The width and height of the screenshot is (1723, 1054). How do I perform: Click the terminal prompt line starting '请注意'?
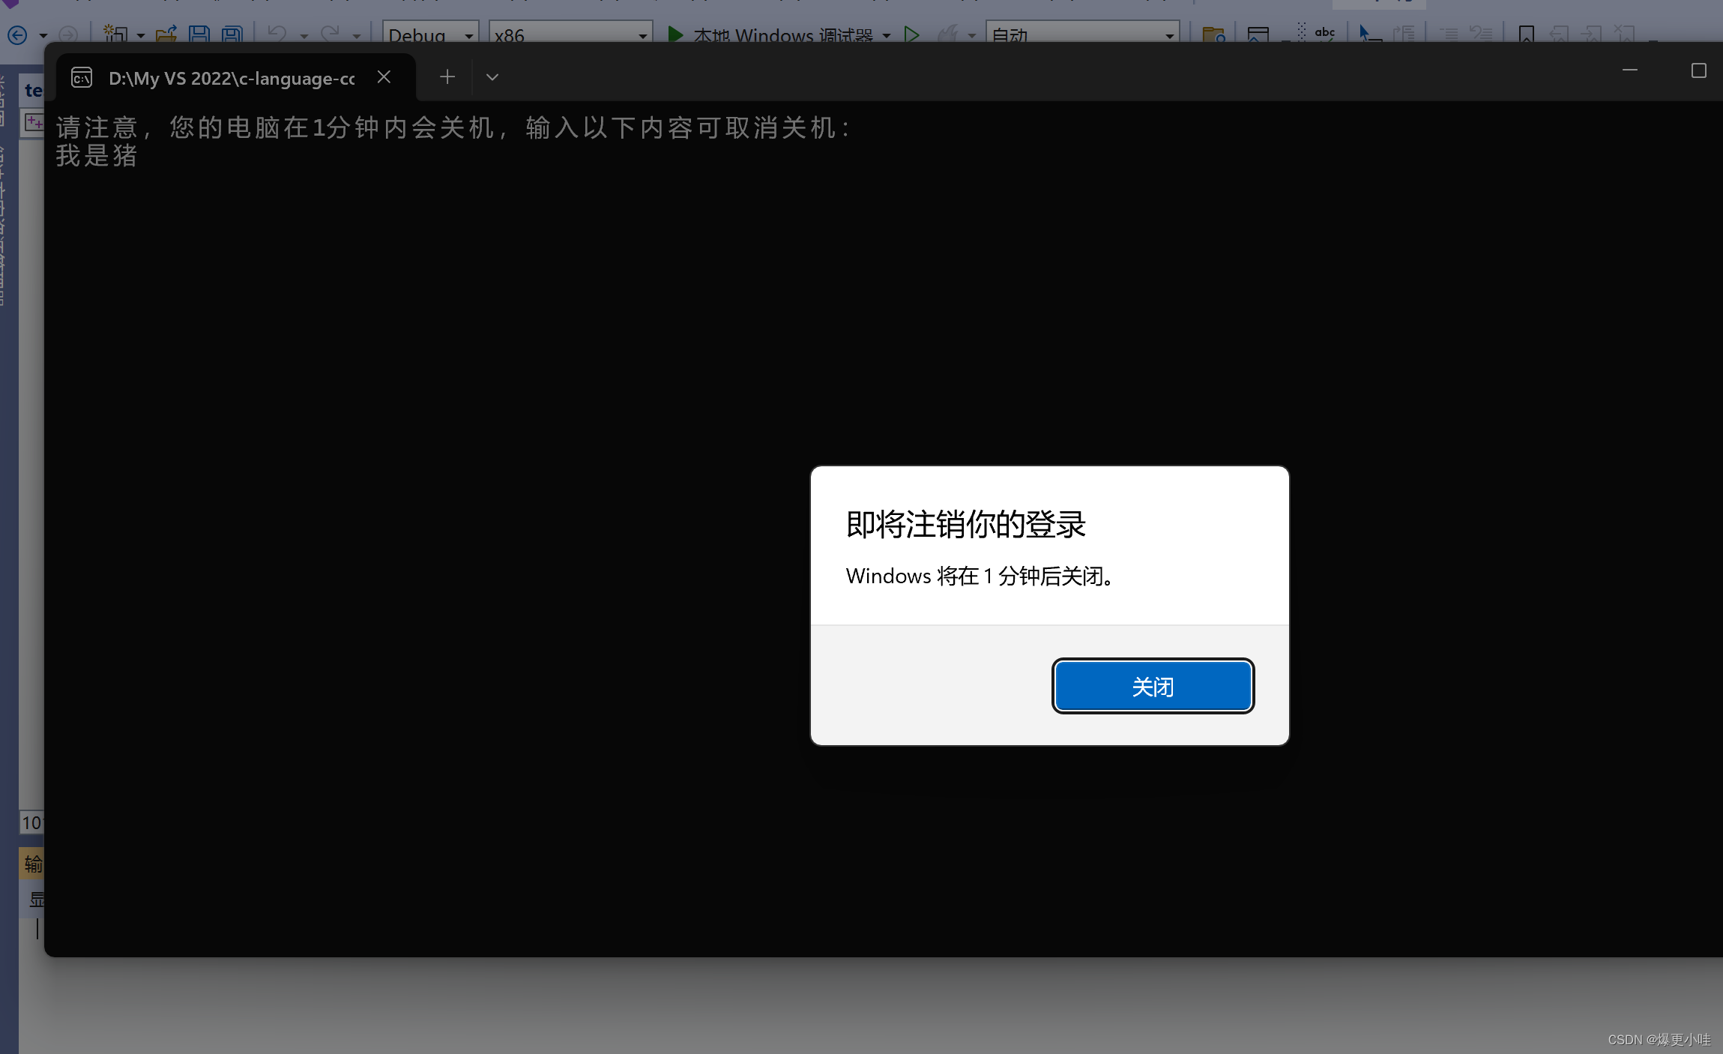point(454,127)
